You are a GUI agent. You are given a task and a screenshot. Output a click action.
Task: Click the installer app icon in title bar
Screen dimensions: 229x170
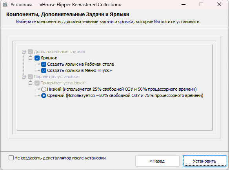pos(5,5)
